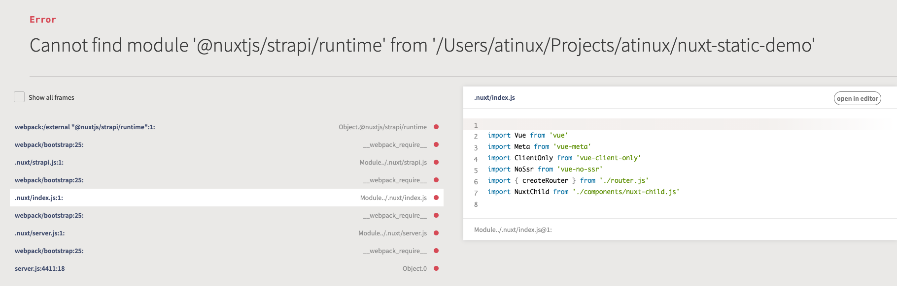The image size is (897, 286).
Task: Click the Module../.nuxt/index.js@1: footer text
Action: (513, 229)
